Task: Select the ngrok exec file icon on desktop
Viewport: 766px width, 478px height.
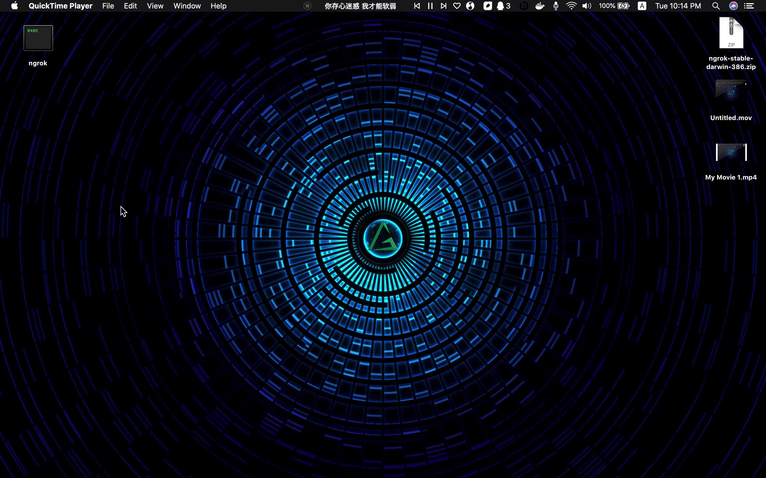Action: (38, 38)
